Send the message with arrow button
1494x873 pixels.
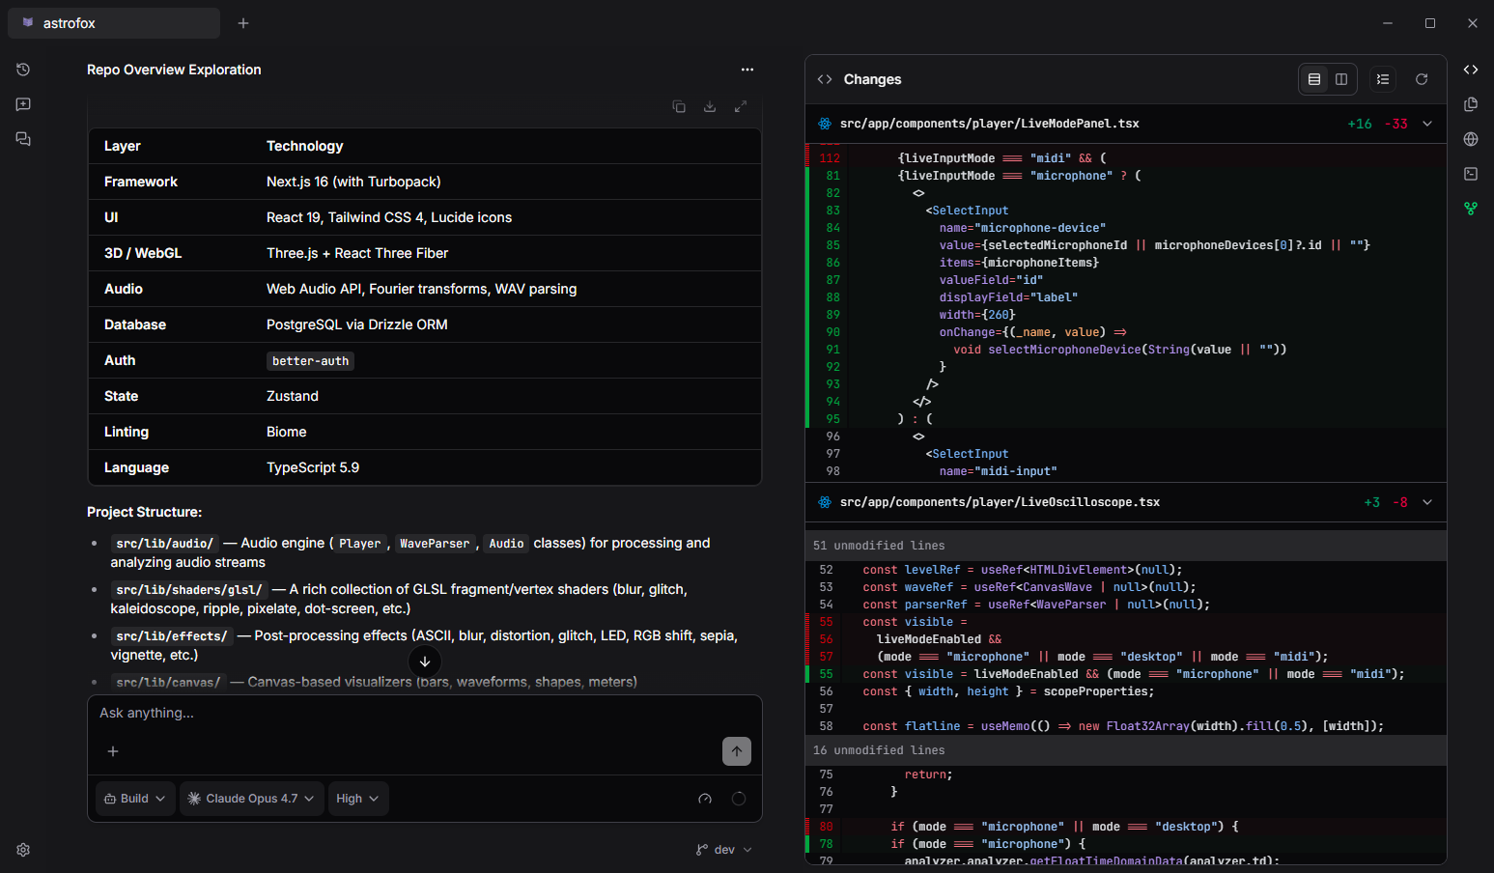tap(737, 751)
